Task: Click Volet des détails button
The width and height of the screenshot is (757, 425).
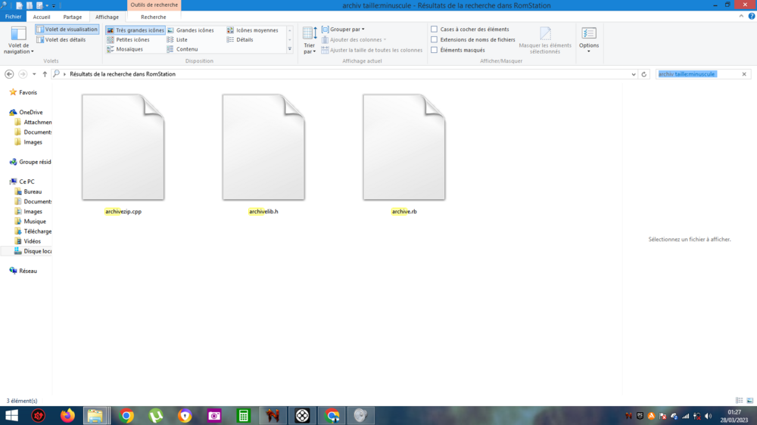Action: pos(61,39)
